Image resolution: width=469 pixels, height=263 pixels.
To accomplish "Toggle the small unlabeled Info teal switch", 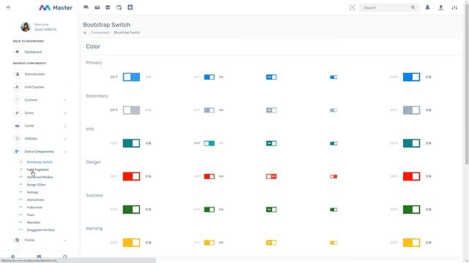I will point(271,143).
